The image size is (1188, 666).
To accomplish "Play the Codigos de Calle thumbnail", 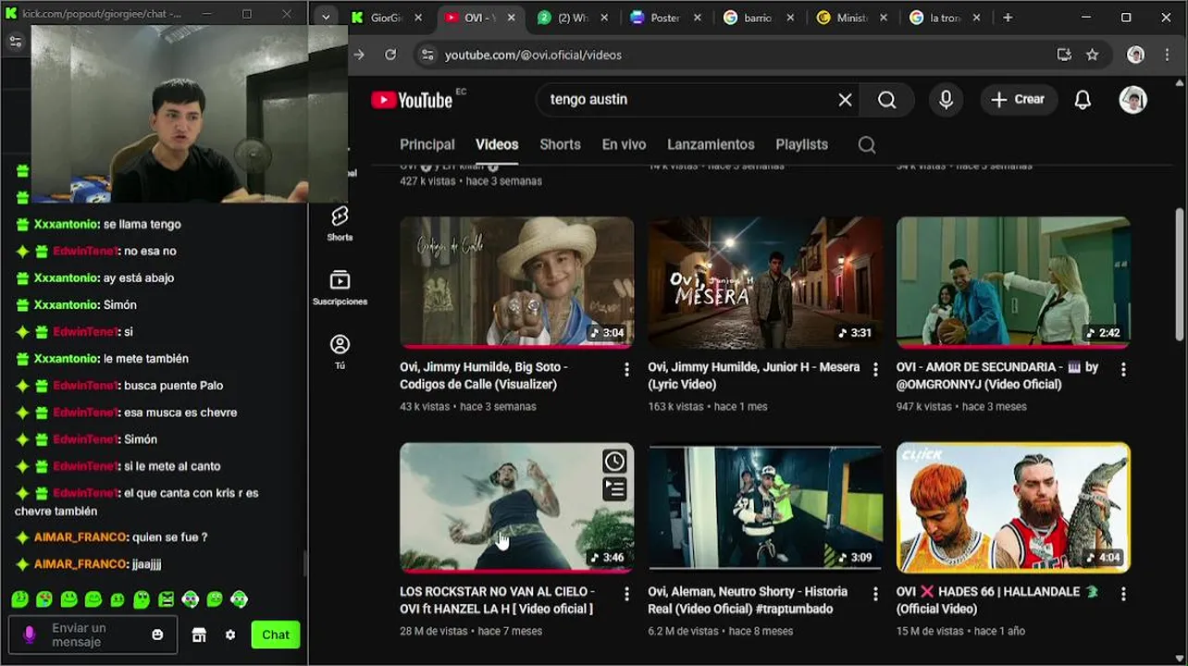I will pos(517,282).
